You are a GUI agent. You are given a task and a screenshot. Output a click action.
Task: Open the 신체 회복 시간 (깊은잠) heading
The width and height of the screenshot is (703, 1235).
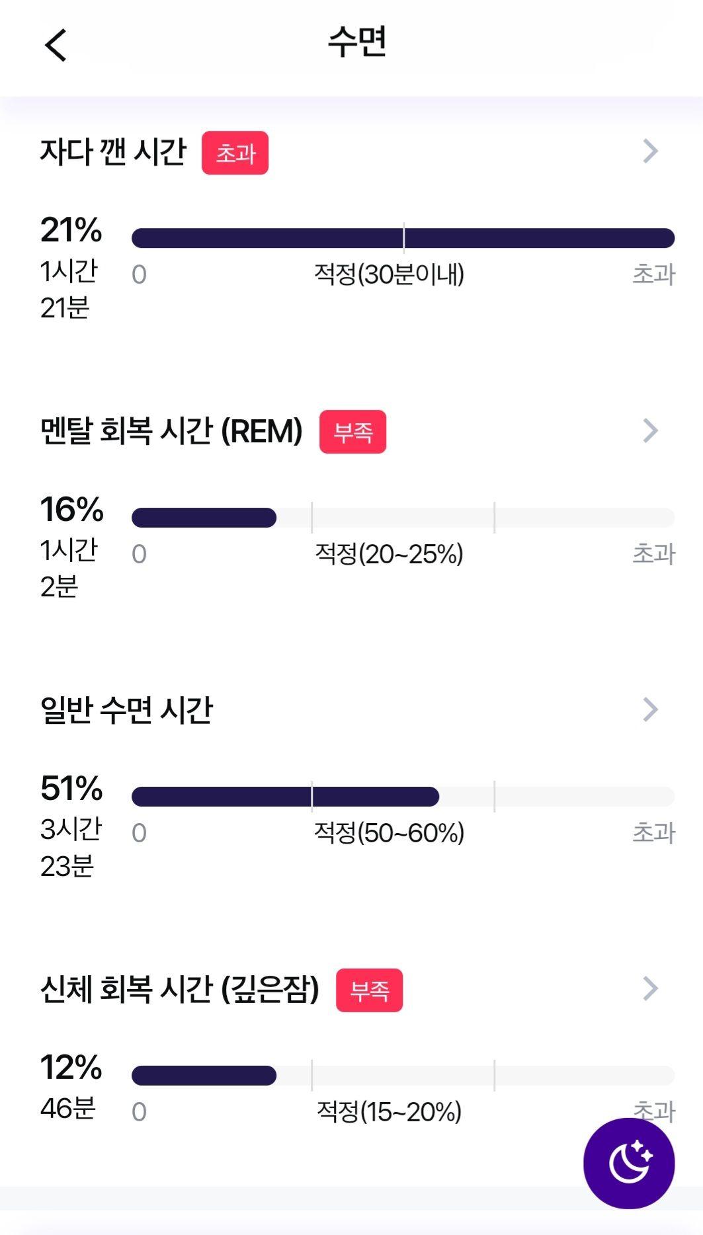pyautogui.click(x=180, y=990)
